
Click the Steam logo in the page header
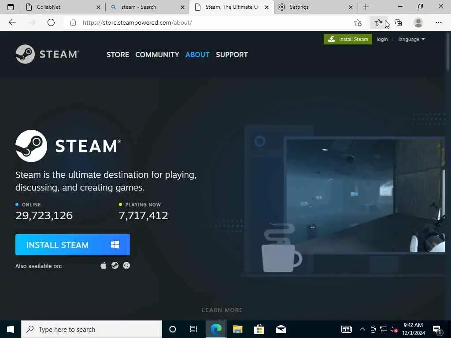tap(48, 54)
